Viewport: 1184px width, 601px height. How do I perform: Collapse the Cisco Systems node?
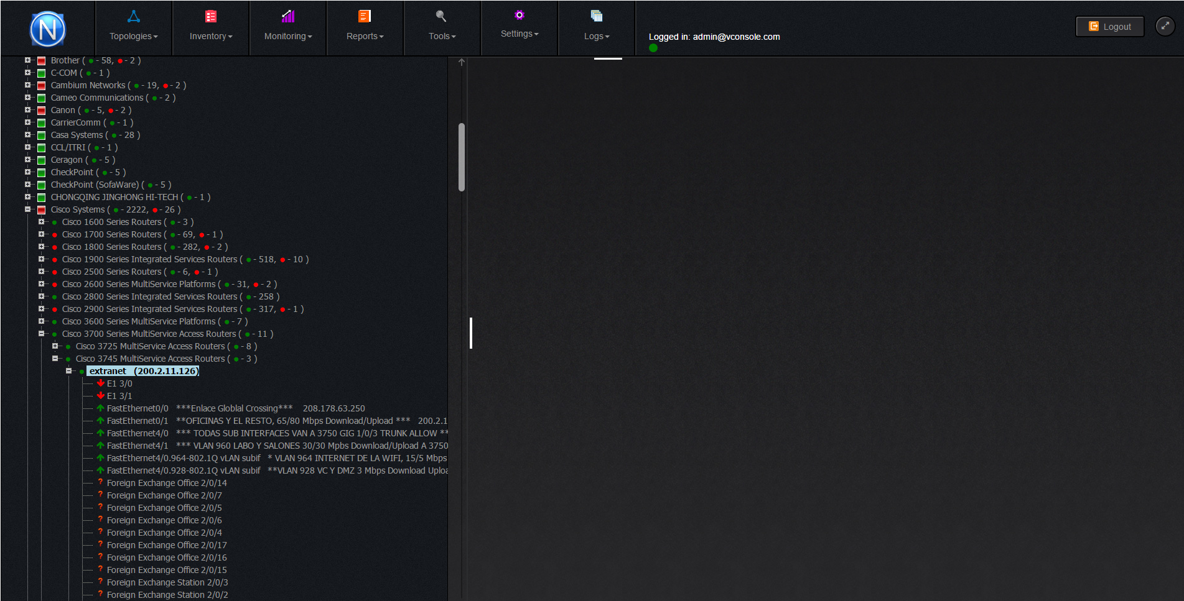(27, 209)
